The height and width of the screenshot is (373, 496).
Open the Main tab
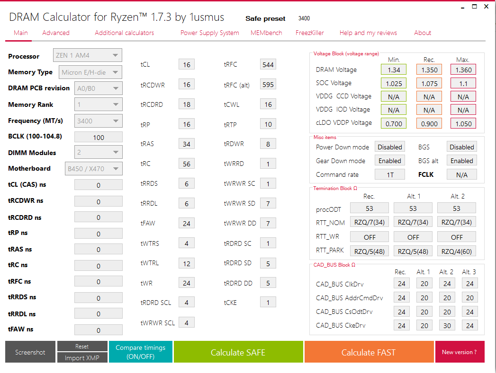[x=20, y=33]
